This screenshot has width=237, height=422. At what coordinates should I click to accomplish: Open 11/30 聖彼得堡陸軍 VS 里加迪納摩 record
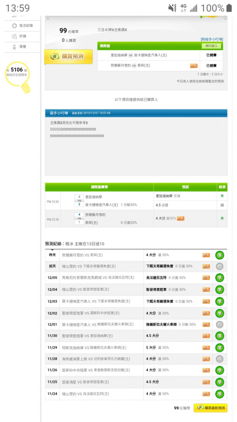(136, 336)
